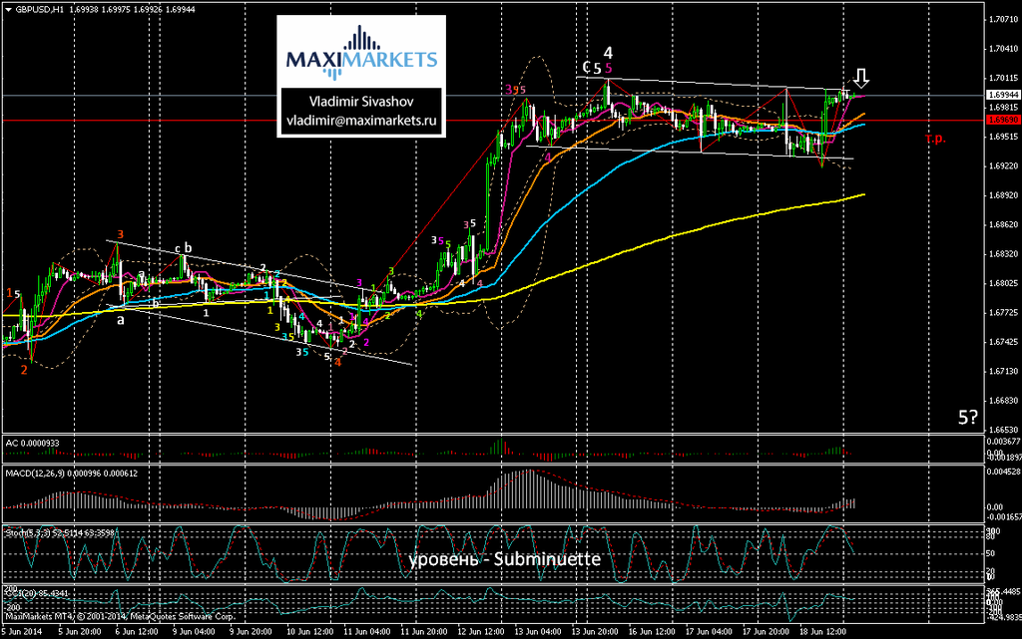The image size is (1022, 639).
Task: Click the vladimir@maximarkets.ru email text
Action: pos(361,121)
